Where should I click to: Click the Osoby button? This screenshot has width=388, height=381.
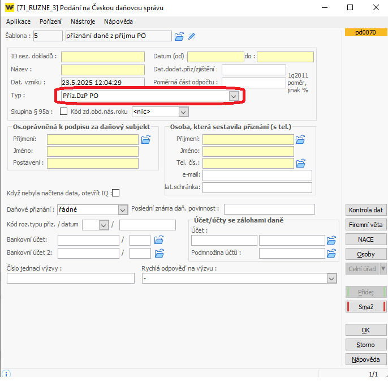[x=366, y=254]
